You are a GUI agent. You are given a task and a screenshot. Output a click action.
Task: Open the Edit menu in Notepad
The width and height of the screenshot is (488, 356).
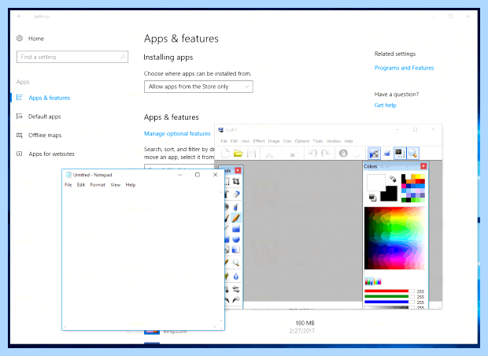(x=81, y=185)
